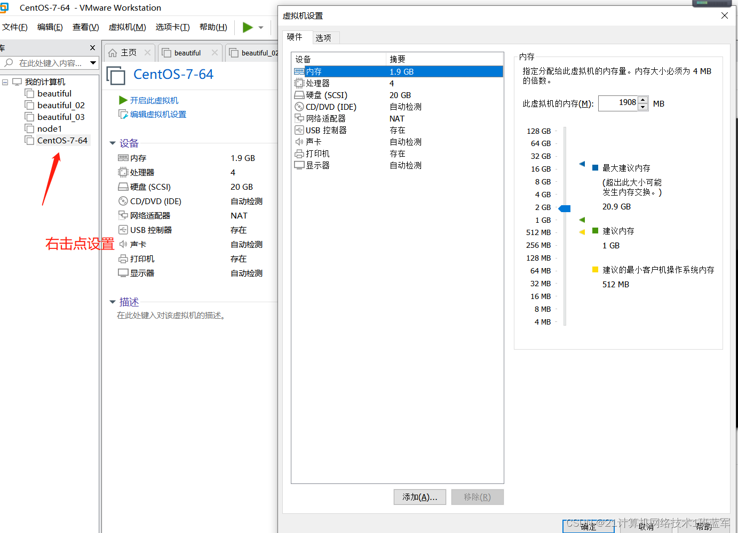The width and height of the screenshot is (738, 533).
Task: Click CD/DVD (IDE) icon in main window device list
Action: tap(123, 201)
